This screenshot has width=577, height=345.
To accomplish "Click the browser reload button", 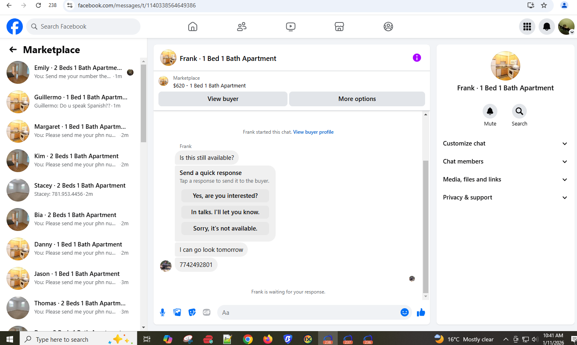I will 38,5.
